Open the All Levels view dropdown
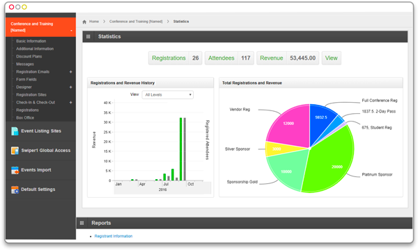 pos(168,95)
